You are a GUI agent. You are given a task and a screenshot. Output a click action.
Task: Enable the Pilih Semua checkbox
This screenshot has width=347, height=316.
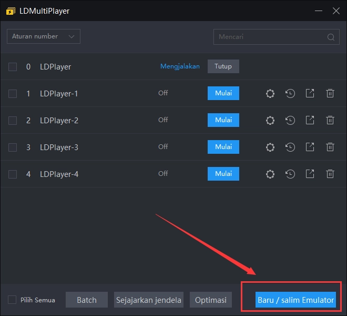(x=12, y=300)
